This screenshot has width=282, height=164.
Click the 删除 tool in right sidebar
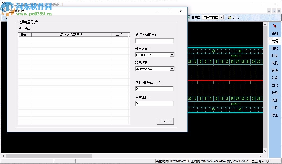coord(275,48)
